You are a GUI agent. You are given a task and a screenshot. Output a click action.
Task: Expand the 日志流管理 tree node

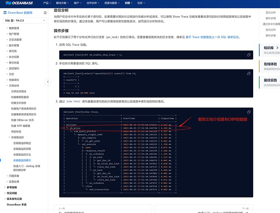pos(7,40)
